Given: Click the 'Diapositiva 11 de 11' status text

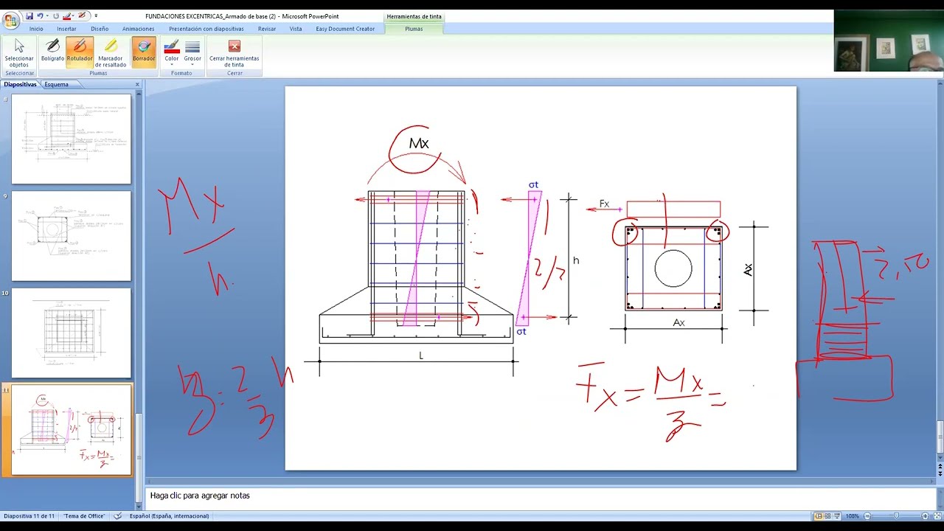Looking at the screenshot, I should tap(29, 516).
